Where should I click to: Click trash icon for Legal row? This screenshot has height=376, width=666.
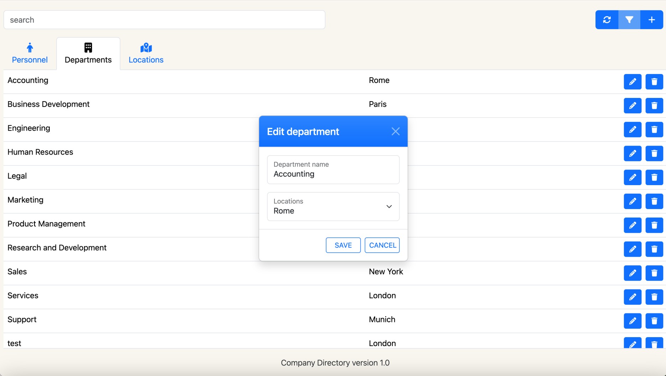point(654,177)
